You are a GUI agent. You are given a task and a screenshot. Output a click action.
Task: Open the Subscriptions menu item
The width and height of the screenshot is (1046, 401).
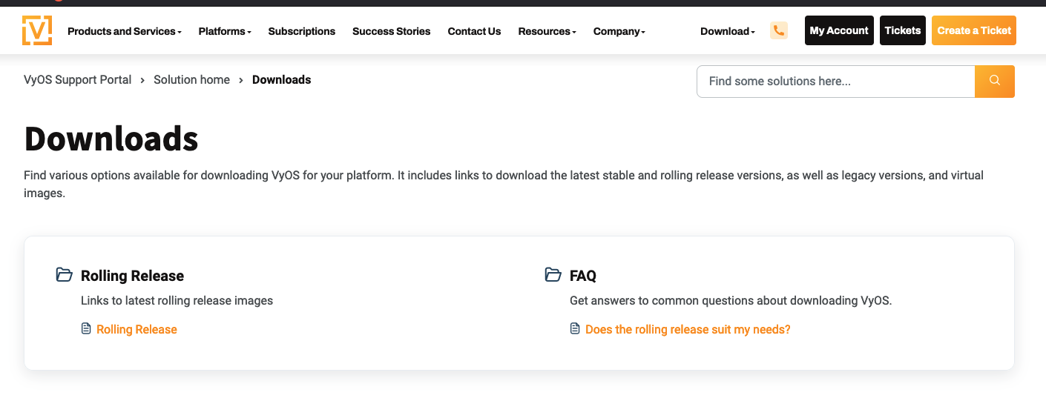(302, 31)
